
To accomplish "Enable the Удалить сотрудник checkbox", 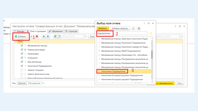I will point(22,70).
